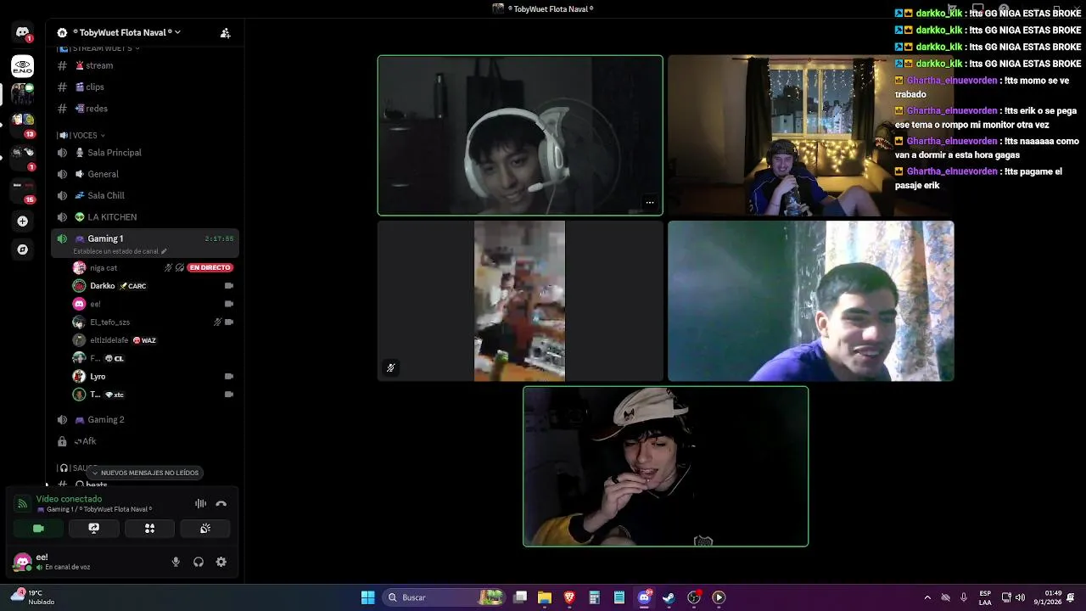Open the discover servers compass icon
1086x611 pixels.
(22, 249)
